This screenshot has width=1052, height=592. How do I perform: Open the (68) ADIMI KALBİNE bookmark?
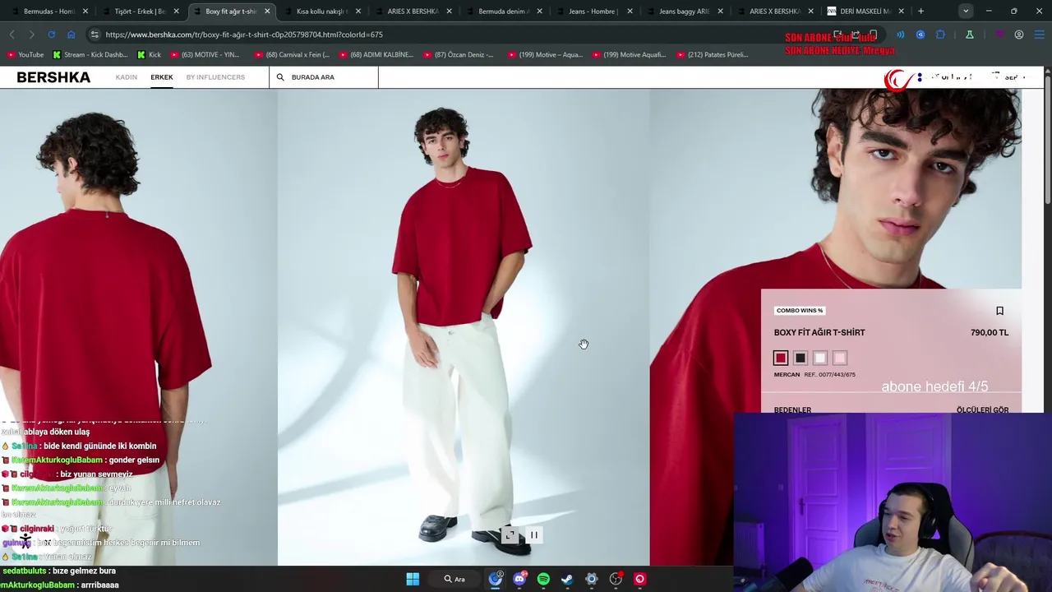pos(376,55)
